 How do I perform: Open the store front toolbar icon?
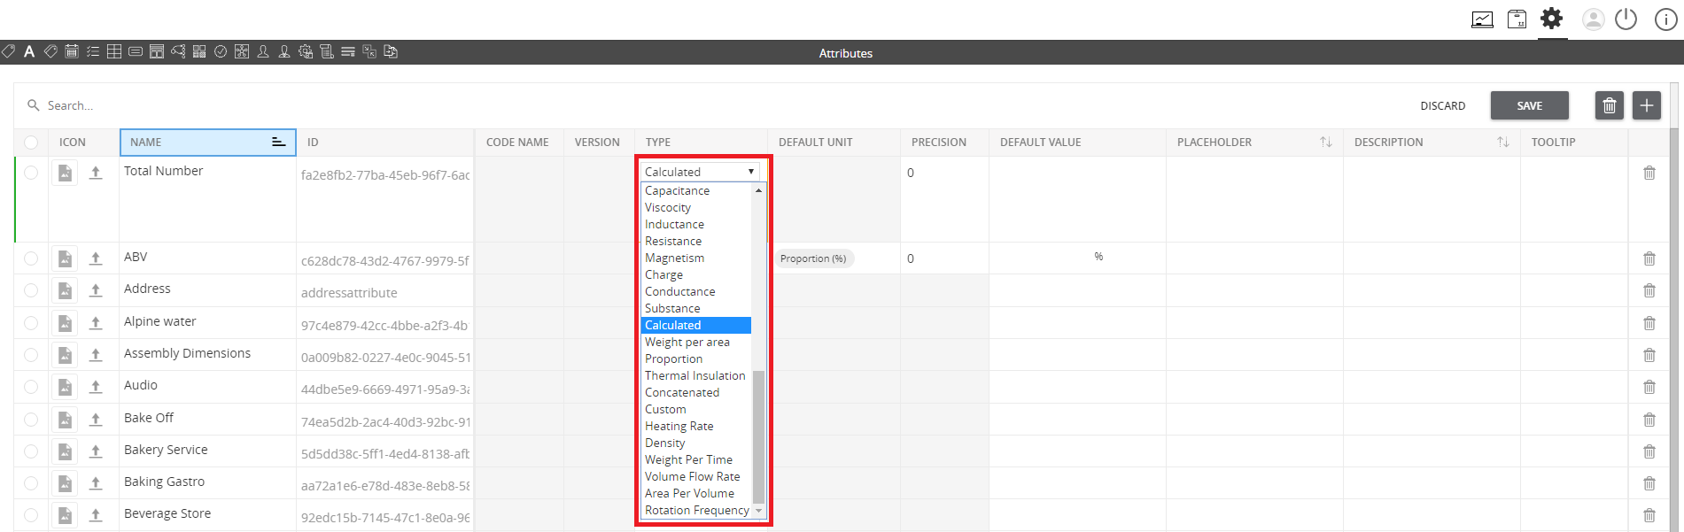(157, 51)
